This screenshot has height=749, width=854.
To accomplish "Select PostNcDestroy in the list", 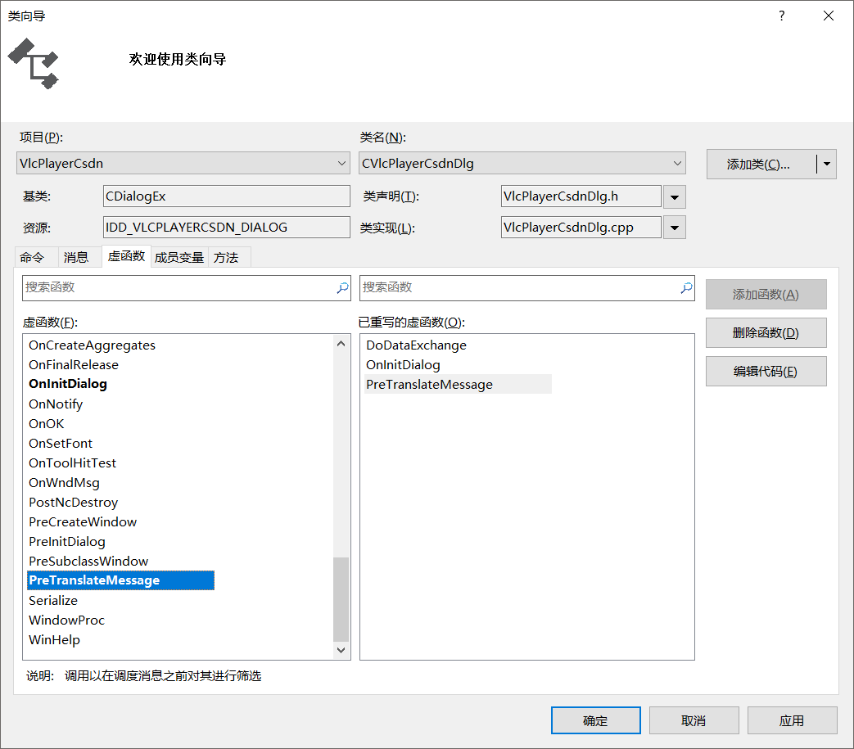I will click(x=74, y=503).
